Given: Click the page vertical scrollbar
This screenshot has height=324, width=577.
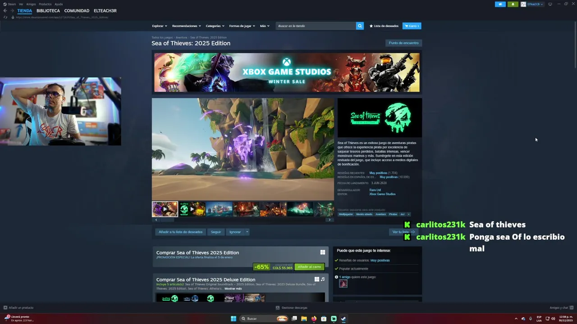Looking at the screenshot, I should point(575,45).
